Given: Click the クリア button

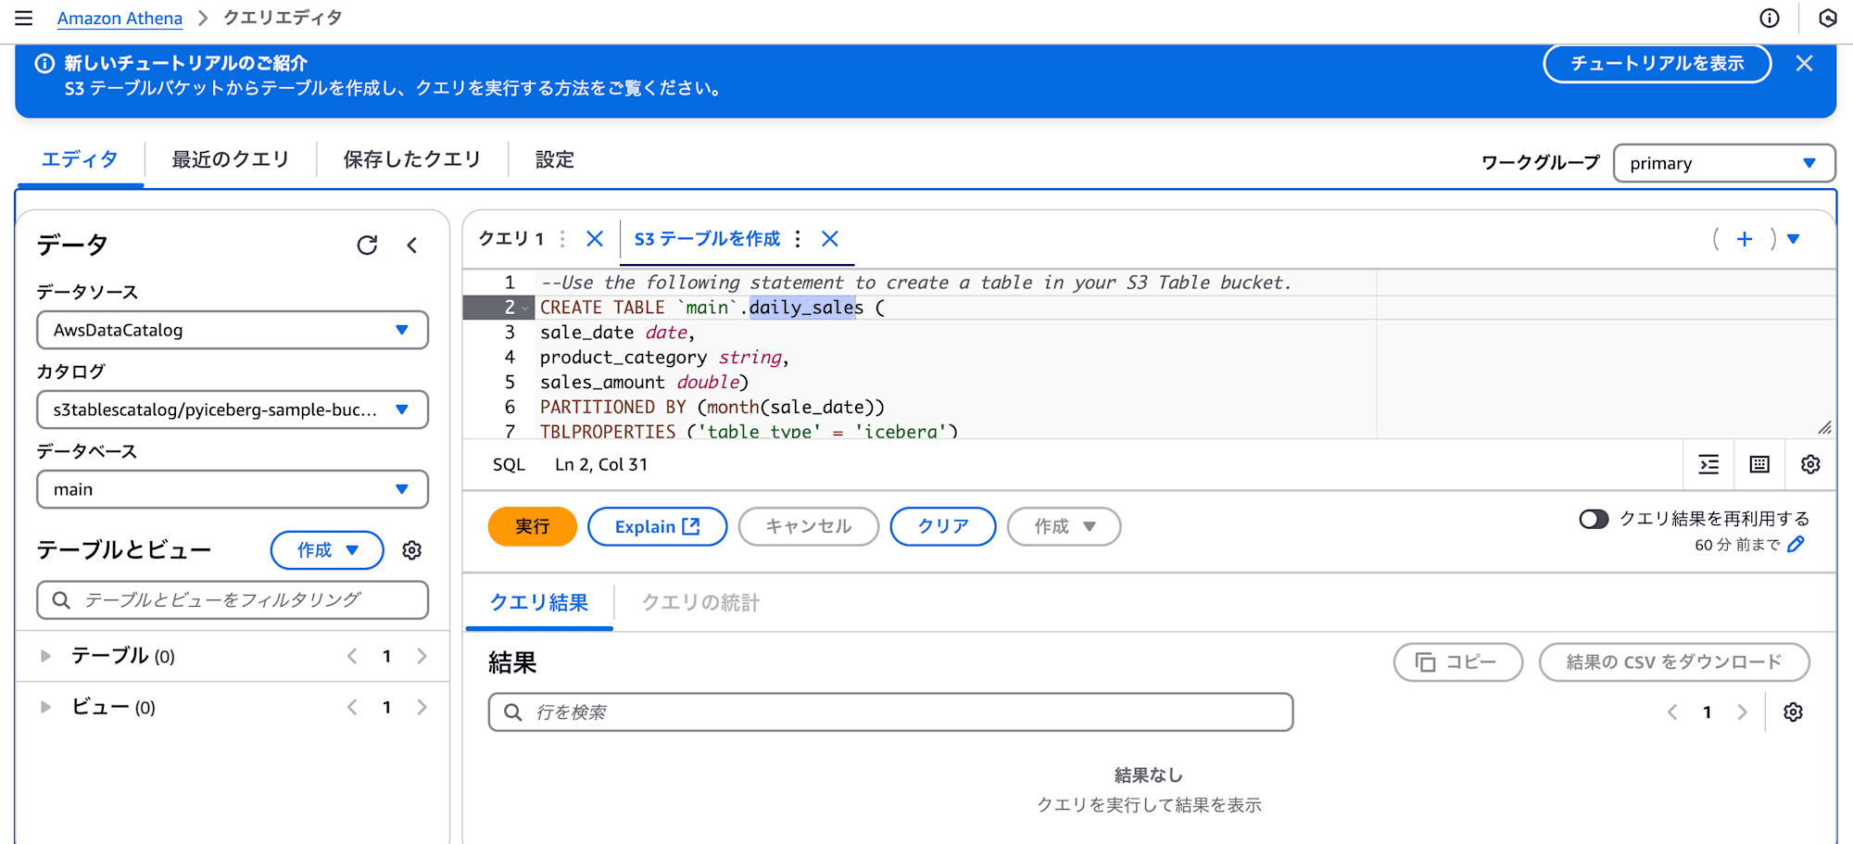Looking at the screenshot, I should 943,526.
